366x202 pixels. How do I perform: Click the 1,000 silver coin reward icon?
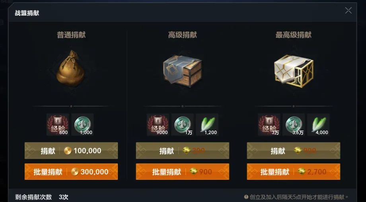pos(82,125)
